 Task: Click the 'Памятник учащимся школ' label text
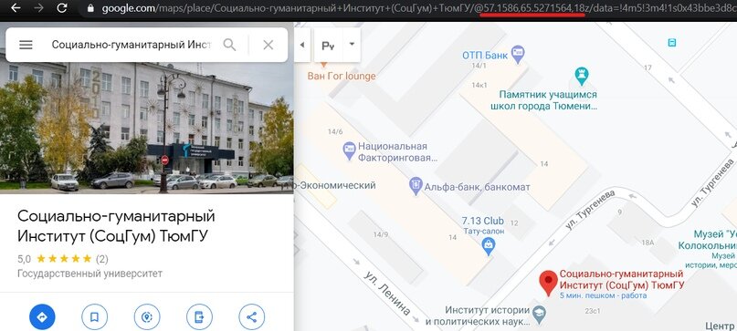(543, 100)
